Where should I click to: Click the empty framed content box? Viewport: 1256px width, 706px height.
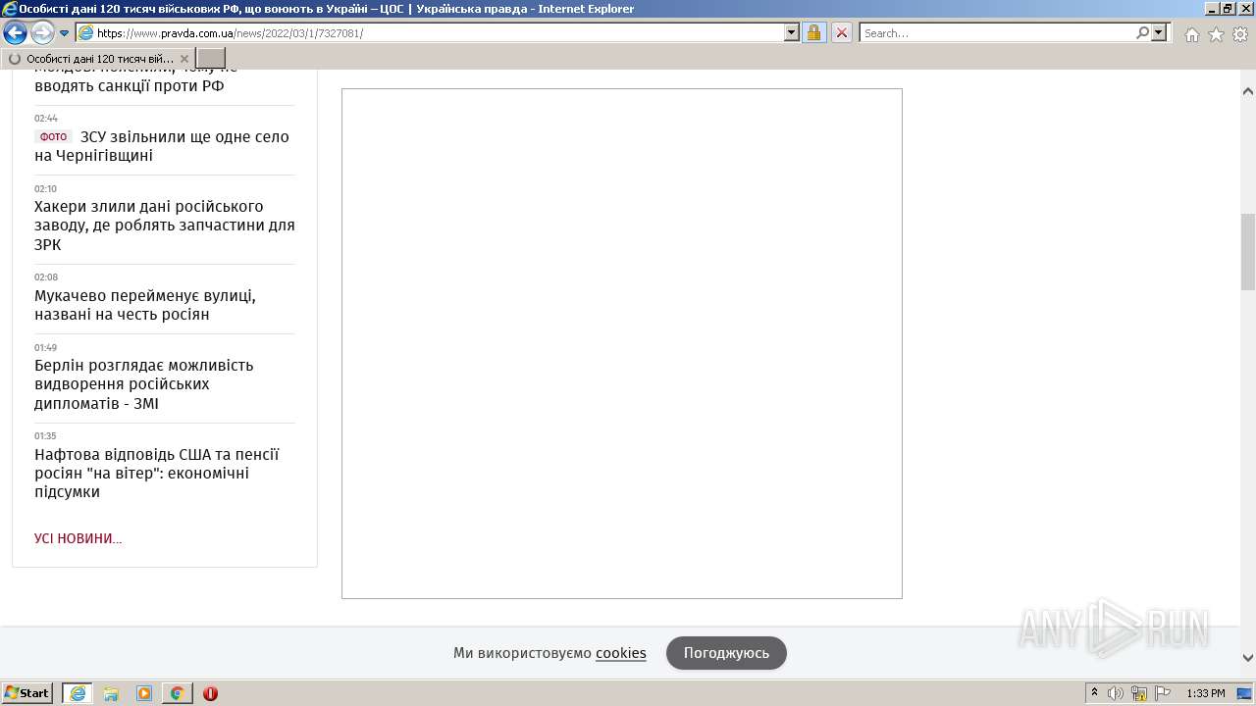[622, 343]
